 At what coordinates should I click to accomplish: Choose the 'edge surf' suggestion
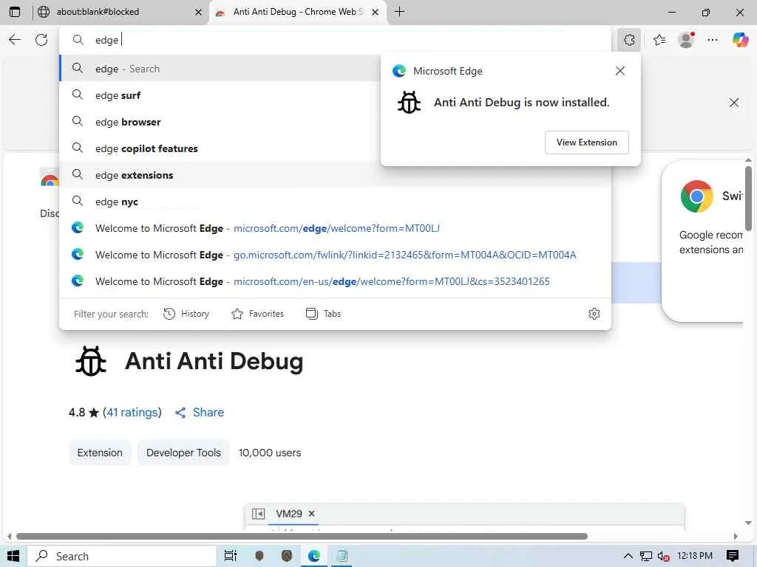[x=220, y=95]
